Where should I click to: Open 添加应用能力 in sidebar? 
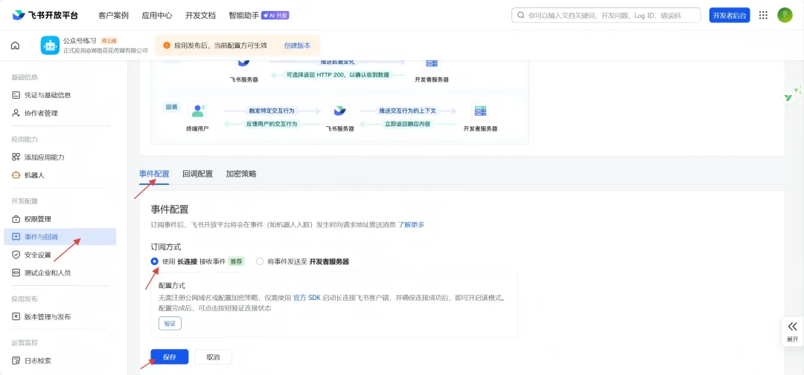60,157
